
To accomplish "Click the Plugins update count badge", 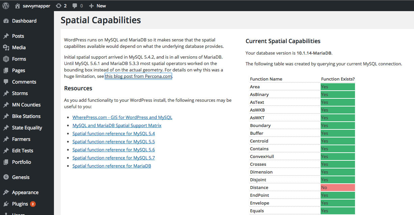I will click(33, 204).
